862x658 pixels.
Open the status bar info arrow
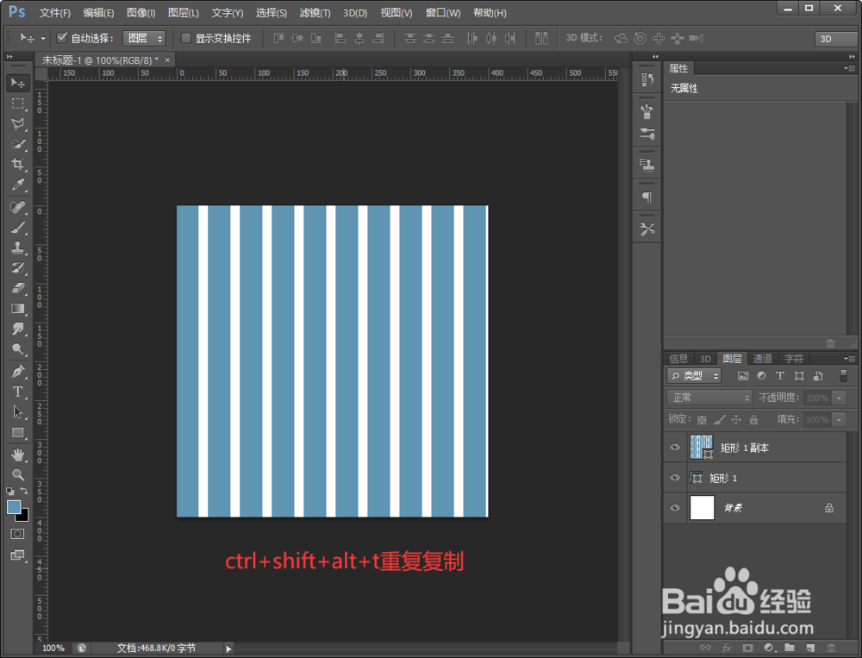pos(228,649)
